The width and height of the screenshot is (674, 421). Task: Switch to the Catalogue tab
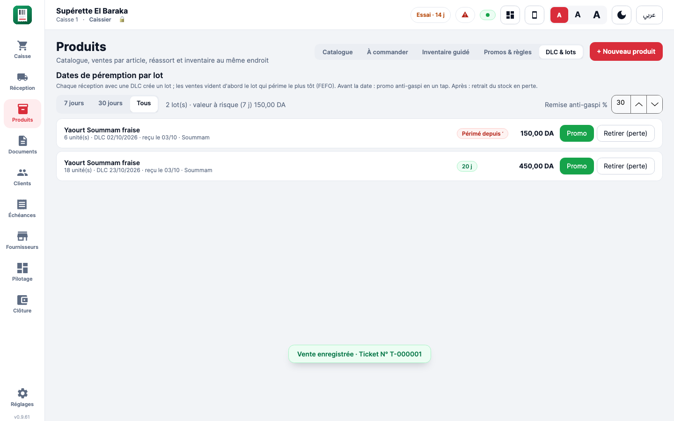(x=337, y=52)
